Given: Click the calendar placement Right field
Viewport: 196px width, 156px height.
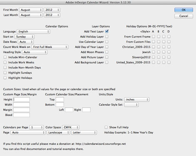Looking at the screenshot, I should click(86, 110).
